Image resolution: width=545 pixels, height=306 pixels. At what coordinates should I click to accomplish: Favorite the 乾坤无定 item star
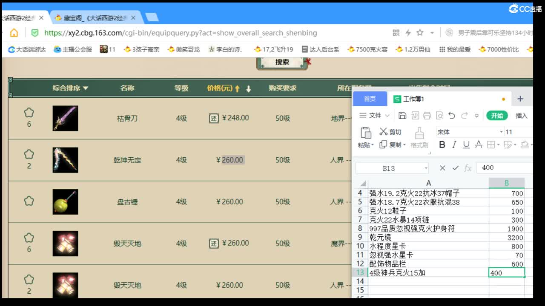click(x=29, y=154)
